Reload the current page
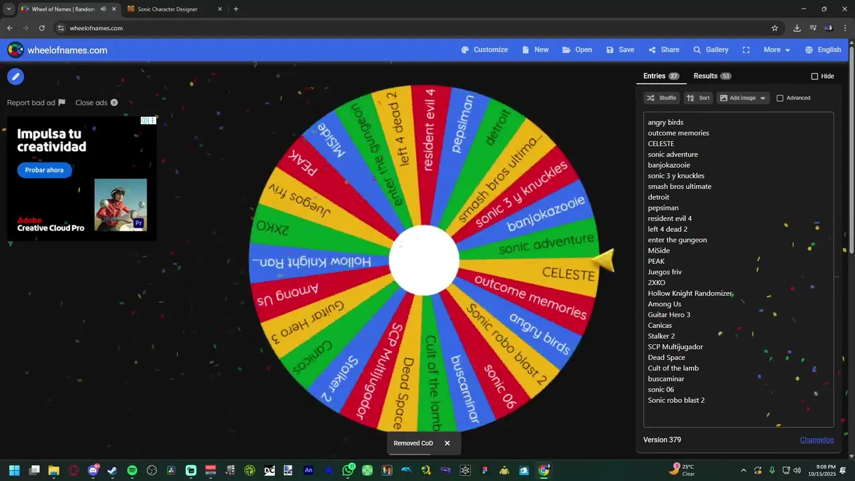The height and width of the screenshot is (481, 855). tap(41, 28)
